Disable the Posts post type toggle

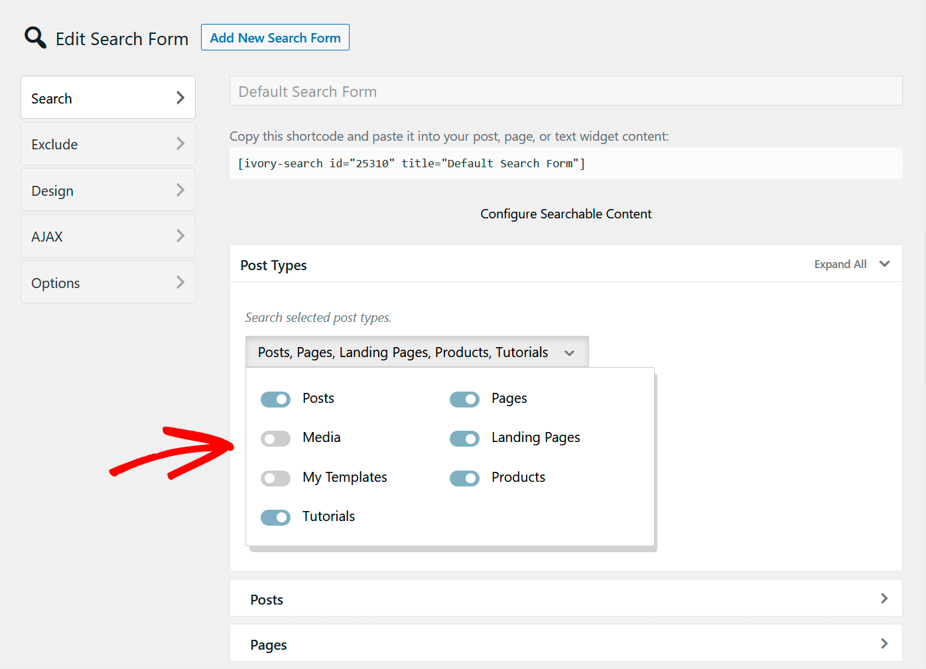(275, 399)
